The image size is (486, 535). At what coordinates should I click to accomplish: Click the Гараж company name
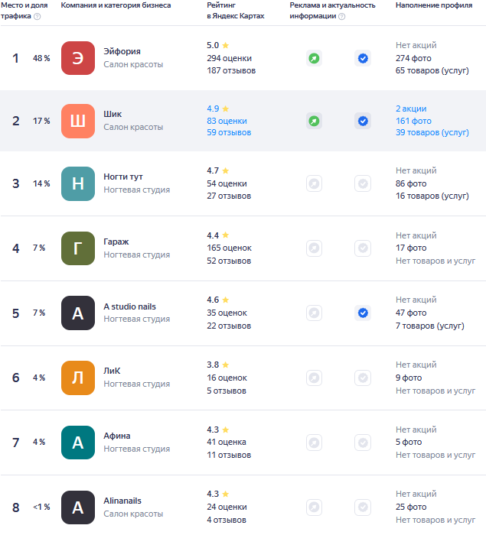[116, 242]
